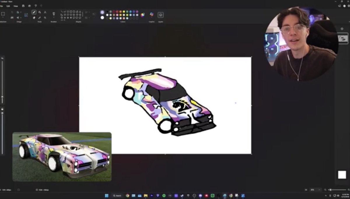Image resolution: width=350 pixels, height=199 pixels.
Task: Select the Color 2 background circle
Action: 102,17
